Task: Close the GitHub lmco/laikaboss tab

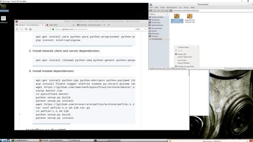Action: click(43, 25)
